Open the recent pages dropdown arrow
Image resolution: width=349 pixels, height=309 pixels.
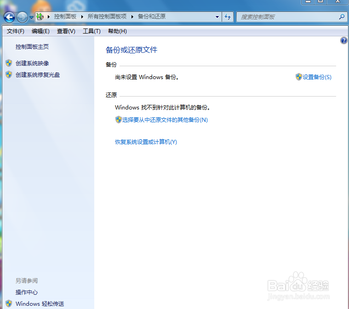coord(31,17)
